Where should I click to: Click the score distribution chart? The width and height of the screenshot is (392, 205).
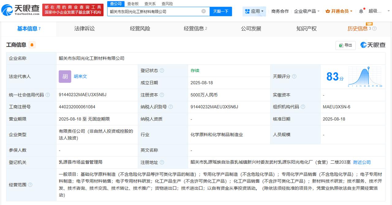pyautogui.click(x=365, y=77)
